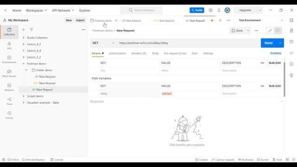Click the request URL field
The height and width of the screenshot is (167, 297).
[187, 43]
